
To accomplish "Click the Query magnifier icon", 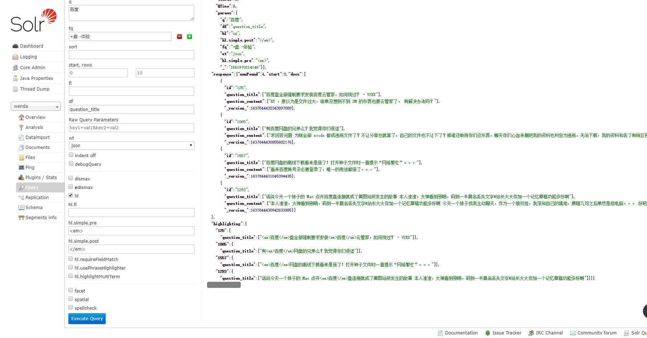I will [21, 188].
